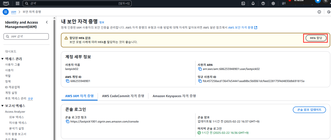The width and height of the screenshot is (331, 140).
Task: Click the external link icon after AWS 보안 자격 증명
Action: [256, 28]
